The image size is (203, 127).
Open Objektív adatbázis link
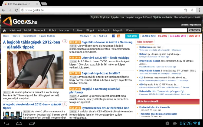click(x=162, y=17)
